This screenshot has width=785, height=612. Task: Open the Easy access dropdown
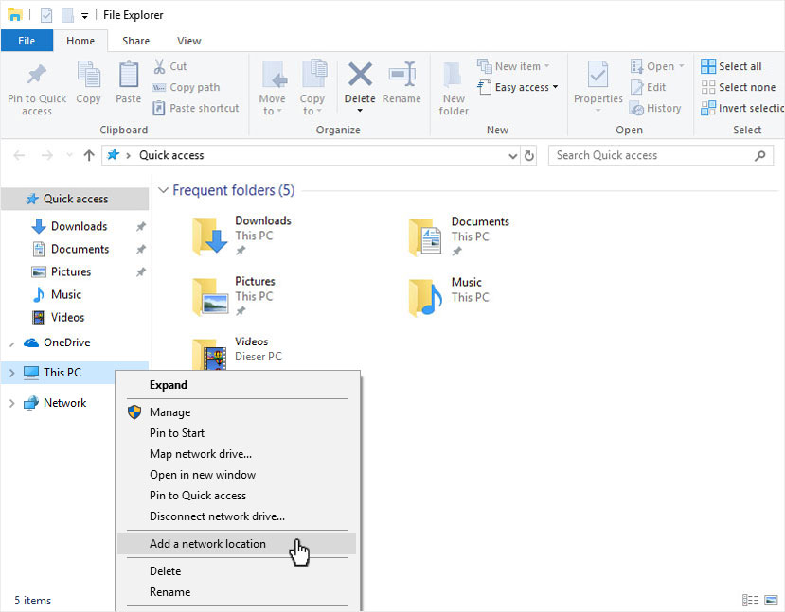pyautogui.click(x=555, y=87)
